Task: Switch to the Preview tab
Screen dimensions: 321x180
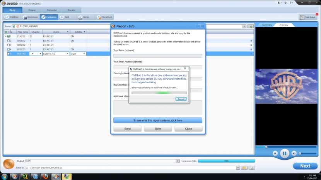Action: tap(284, 25)
